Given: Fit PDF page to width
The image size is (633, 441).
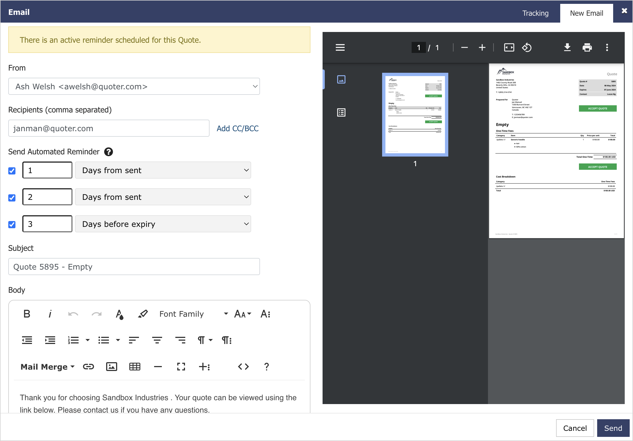Looking at the screenshot, I should 509,47.
